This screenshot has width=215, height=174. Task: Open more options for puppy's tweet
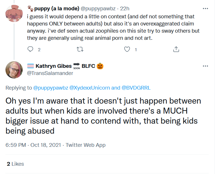(205, 9)
